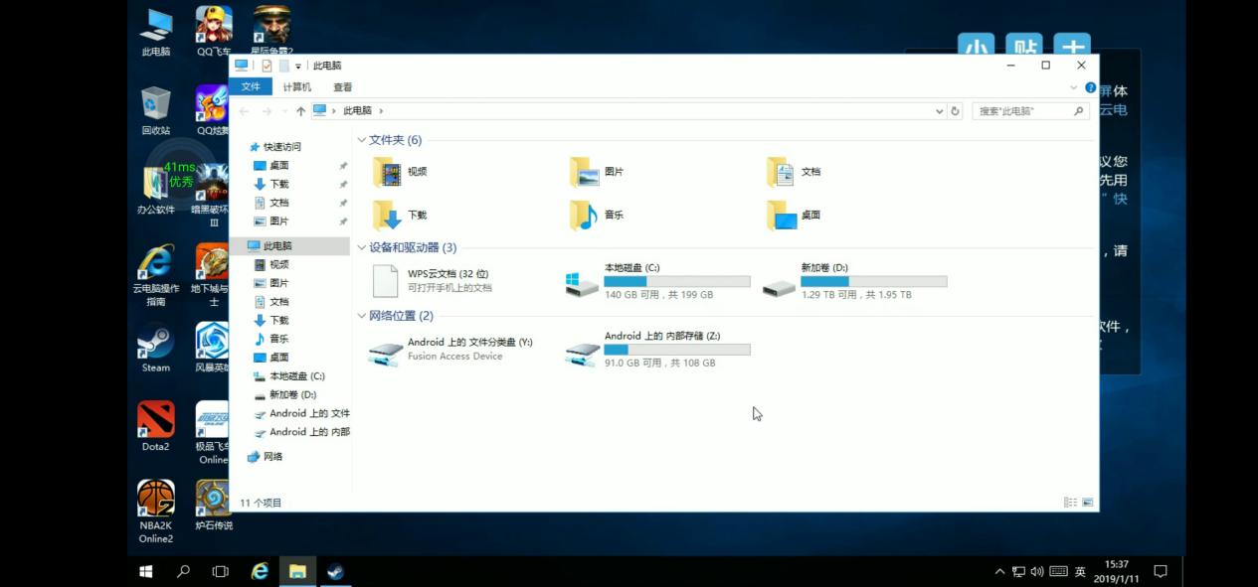Select 快速访问 in the navigation pane
The height and width of the screenshot is (587, 1258).
click(274, 147)
